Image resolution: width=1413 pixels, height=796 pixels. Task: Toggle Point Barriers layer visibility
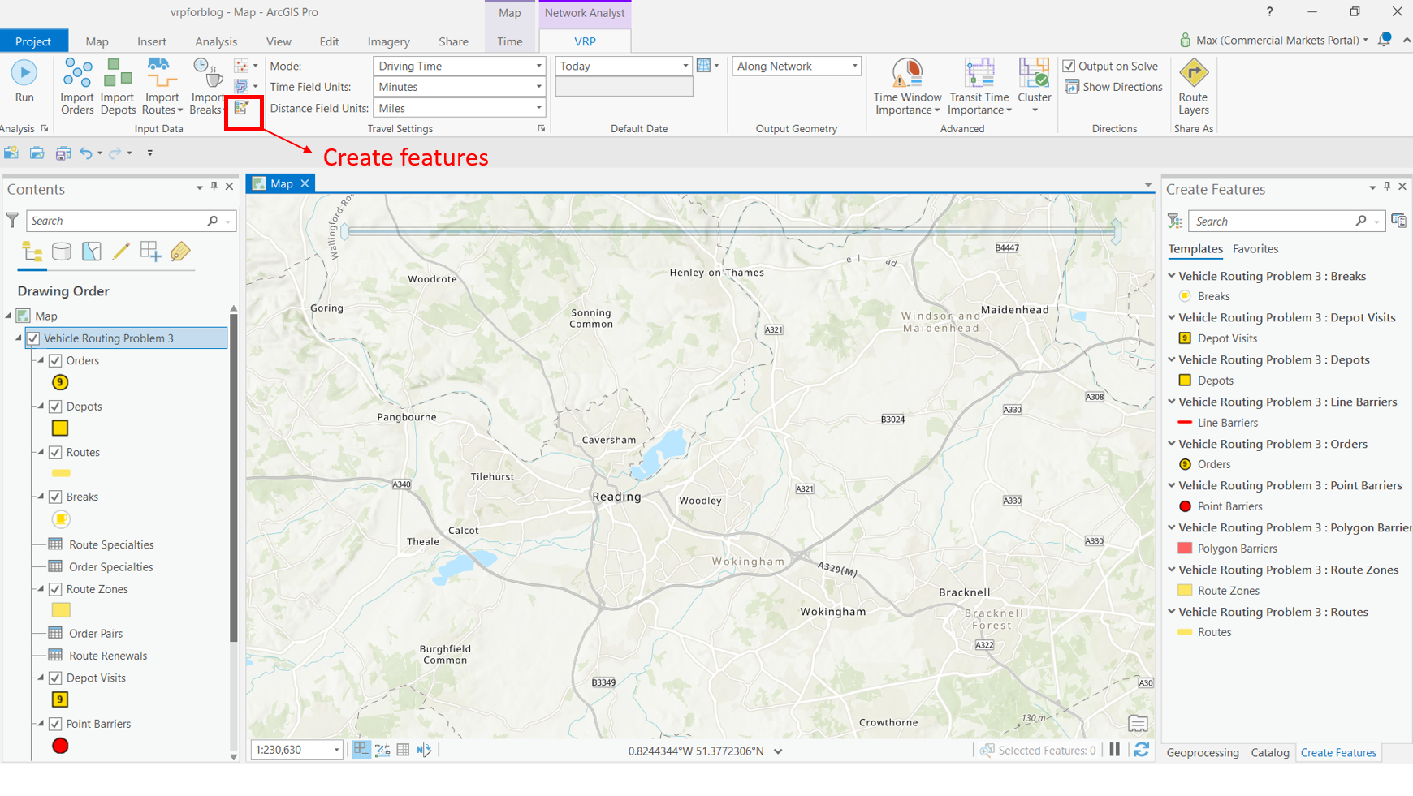[x=55, y=724]
